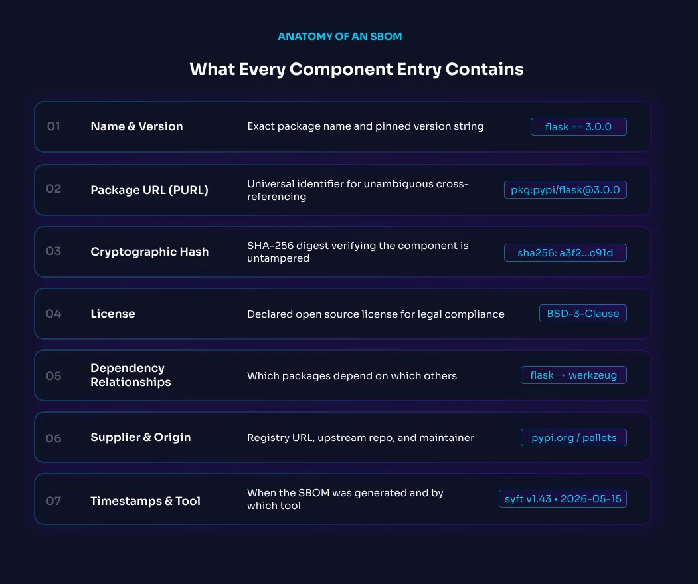Select the Cryptographic Hash row title
The height and width of the screenshot is (584, 698).
click(x=149, y=252)
